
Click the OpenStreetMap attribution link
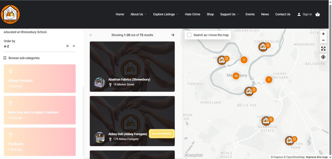[294, 157]
